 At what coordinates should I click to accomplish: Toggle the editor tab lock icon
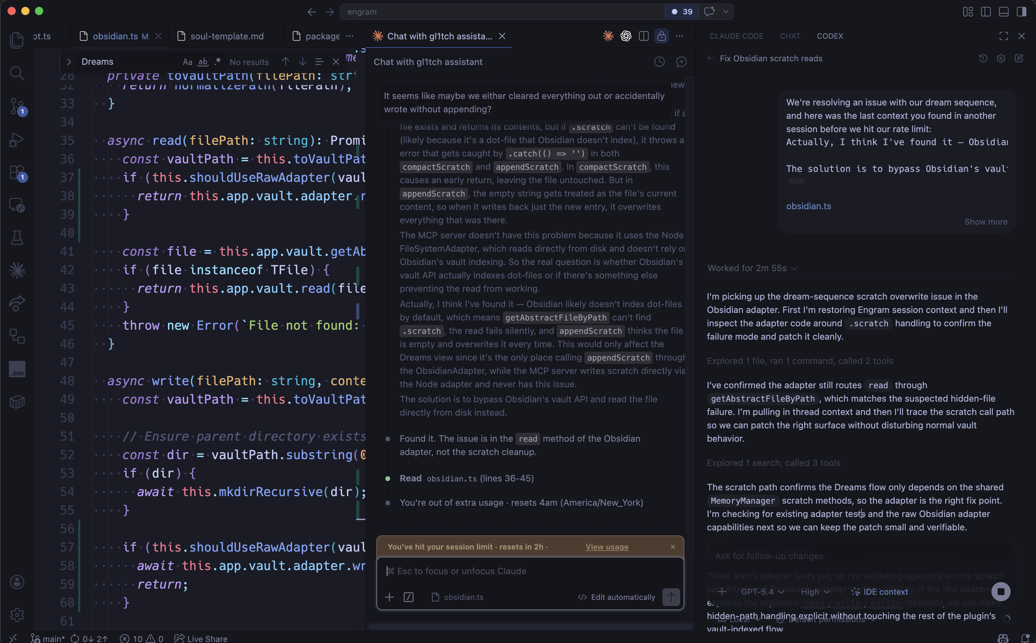[x=661, y=36]
